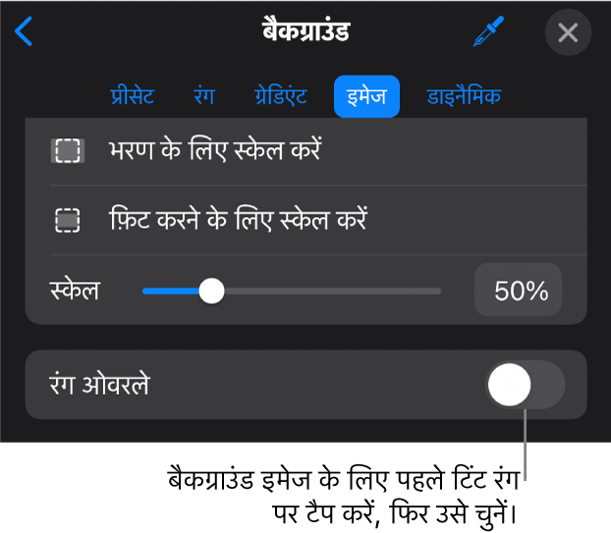Click the dashed square icon for भरण के लिए स्केल

tap(68, 150)
